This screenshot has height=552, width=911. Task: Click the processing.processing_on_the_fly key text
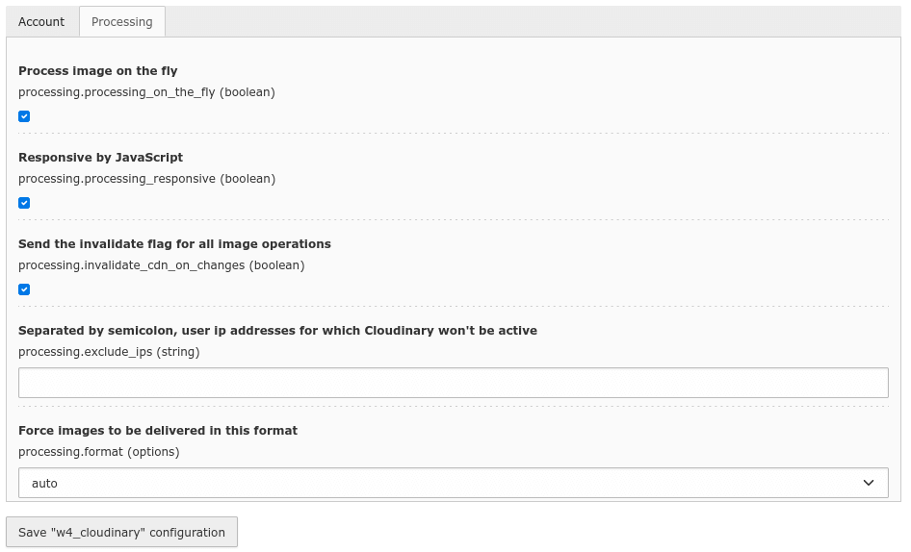click(x=117, y=92)
